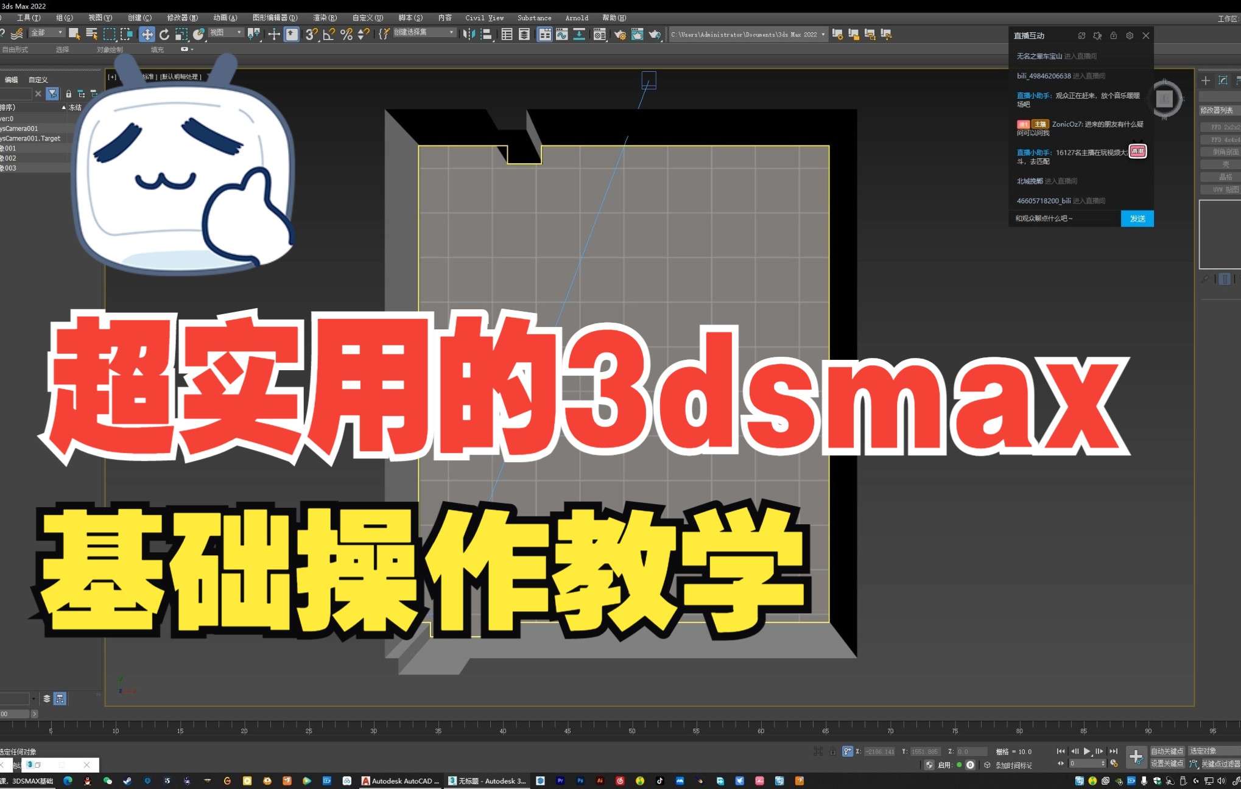
Task: Open the 创建选择集 named selection dropdown
Action: (x=424, y=32)
